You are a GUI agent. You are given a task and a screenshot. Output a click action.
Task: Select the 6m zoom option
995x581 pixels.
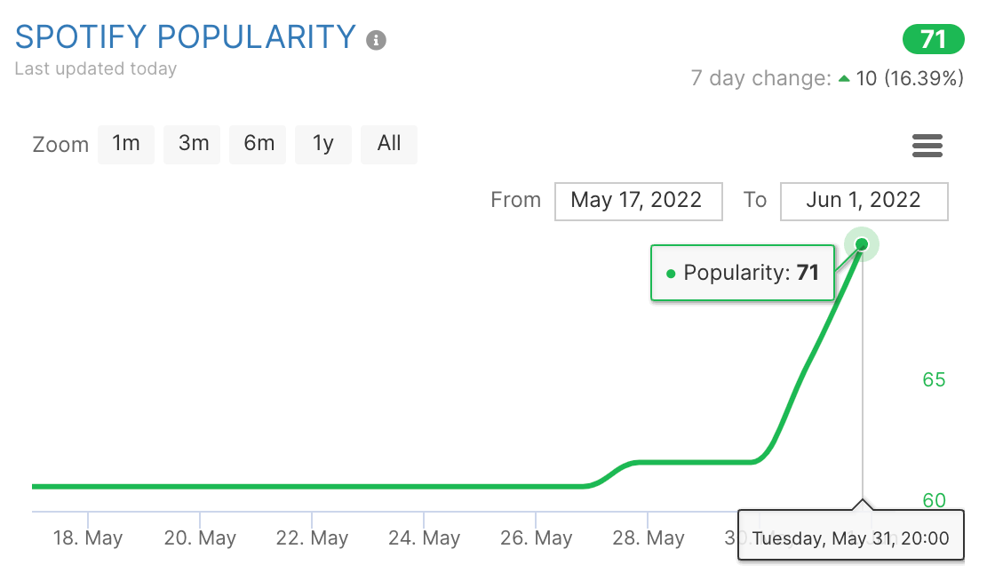tap(259, 144)
